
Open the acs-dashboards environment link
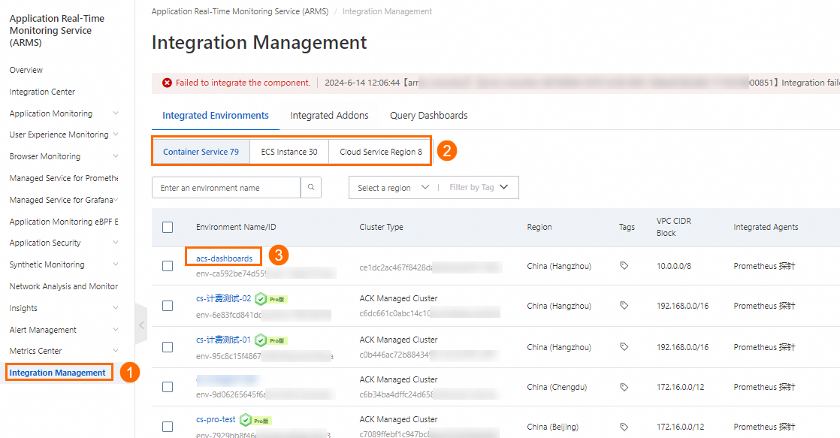[223, 256]
